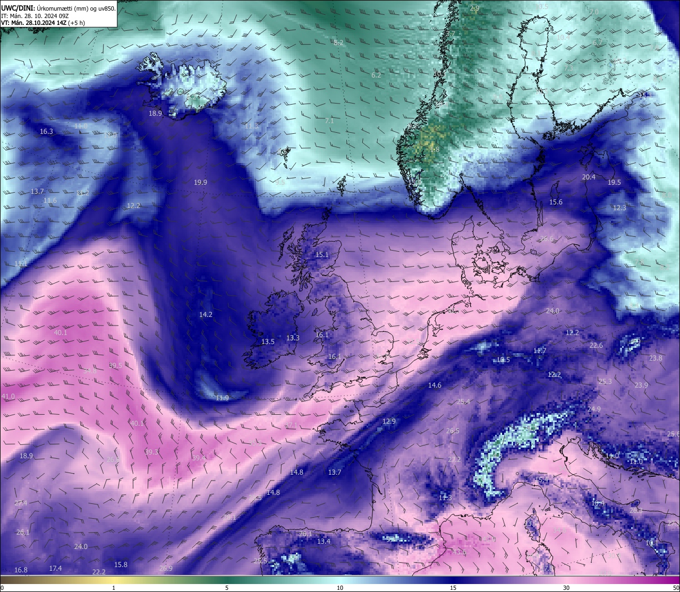Image resolution: width=680 pixels, height=592 pixels.
Task: Click the 17.4 value on the map
Action: pyautogui.click(x=55, y=568)
